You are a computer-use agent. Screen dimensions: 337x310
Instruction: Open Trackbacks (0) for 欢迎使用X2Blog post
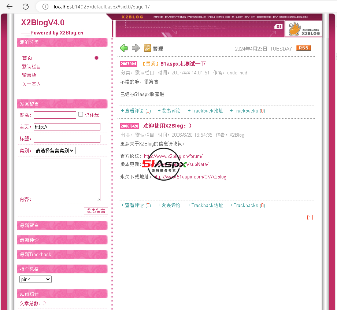pyautogui.click(x=247, y=205)
